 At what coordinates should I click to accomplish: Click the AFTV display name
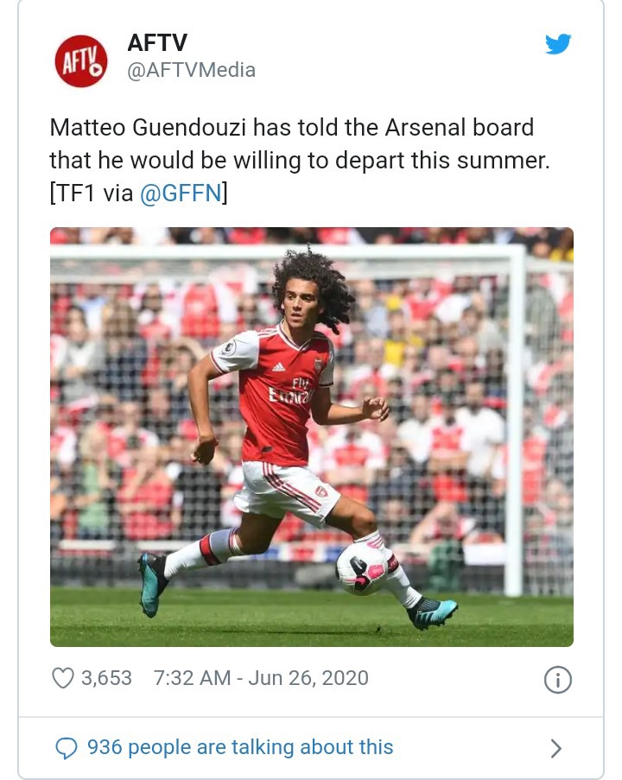(157, 42)
